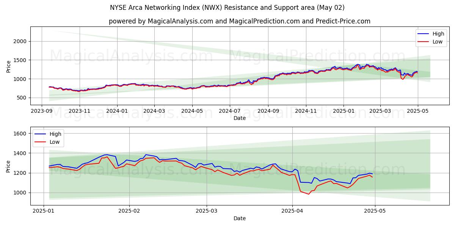Click the 'Price' y-axis title of top chart

tap(8, 66)
